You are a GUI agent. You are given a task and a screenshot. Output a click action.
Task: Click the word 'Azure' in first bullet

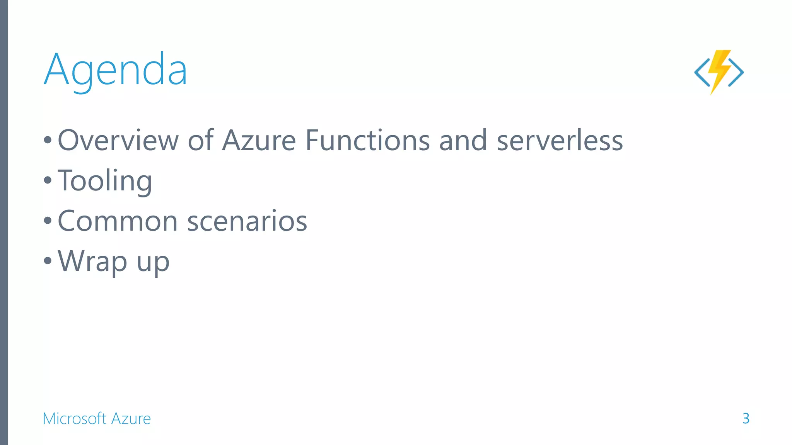tap(259, 140)
